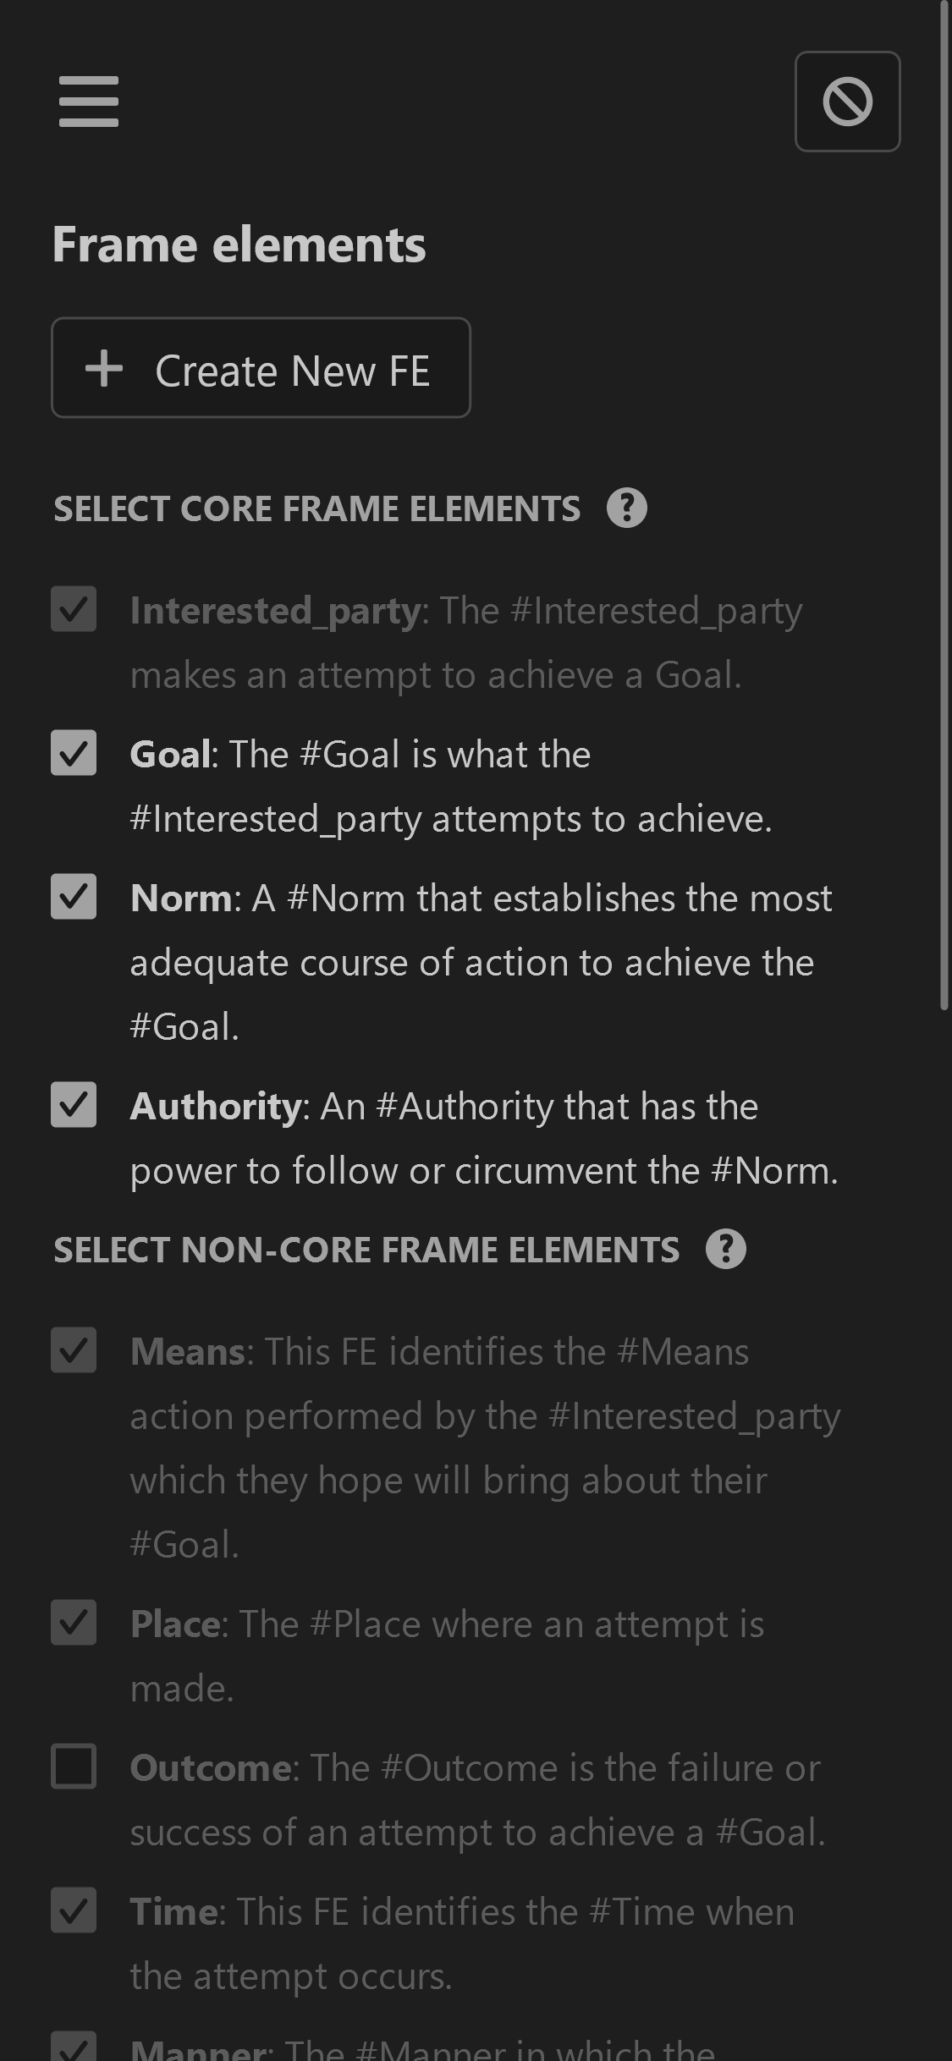This screenshot has width=952, height=2061.
Task: Open the hamburger menu
Action: click(89, 102)
